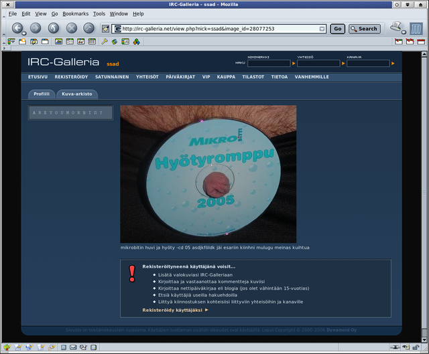Click the SATUNNAINEN navigation link
The height and width of the screenshot is (354, 429).
click(x=112, y=77)
